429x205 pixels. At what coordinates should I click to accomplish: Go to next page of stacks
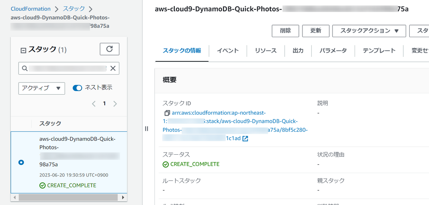click(x=115, y=104)
